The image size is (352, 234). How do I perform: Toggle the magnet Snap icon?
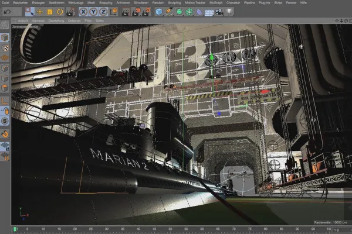(x=5, y=134)
